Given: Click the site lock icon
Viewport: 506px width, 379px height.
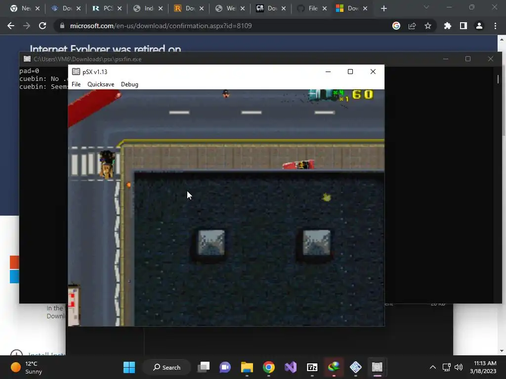Looking at the screenshot, I should coord(62,26).
